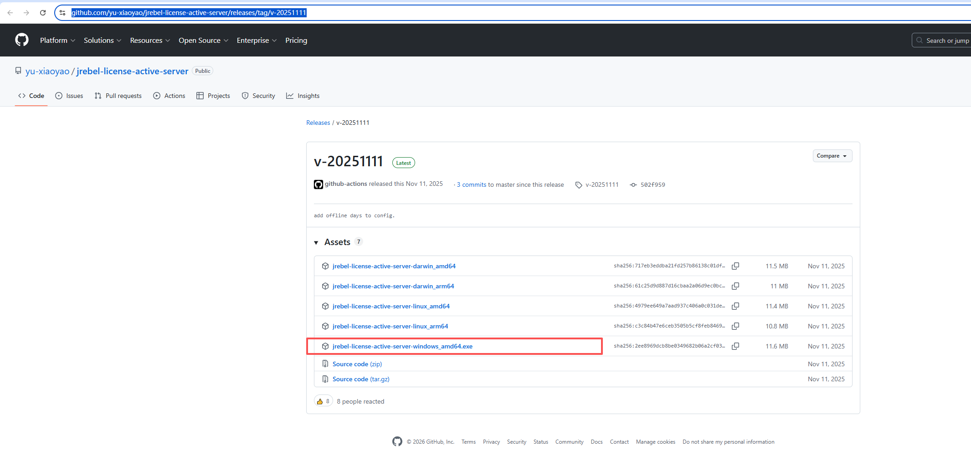Click package icon next to darwin_amd64 asset
Viewport: 971px width, 466px height.
pos(325,266)
